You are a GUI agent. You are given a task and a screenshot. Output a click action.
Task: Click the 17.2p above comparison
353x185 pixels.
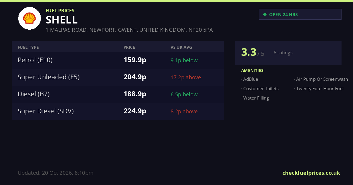click(x=186, y=78)
